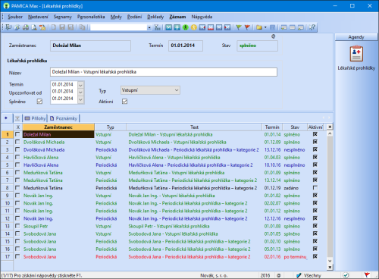Open the Nápověda menu
The width and height of the screenshot is (379, 279).
[202, 17]
